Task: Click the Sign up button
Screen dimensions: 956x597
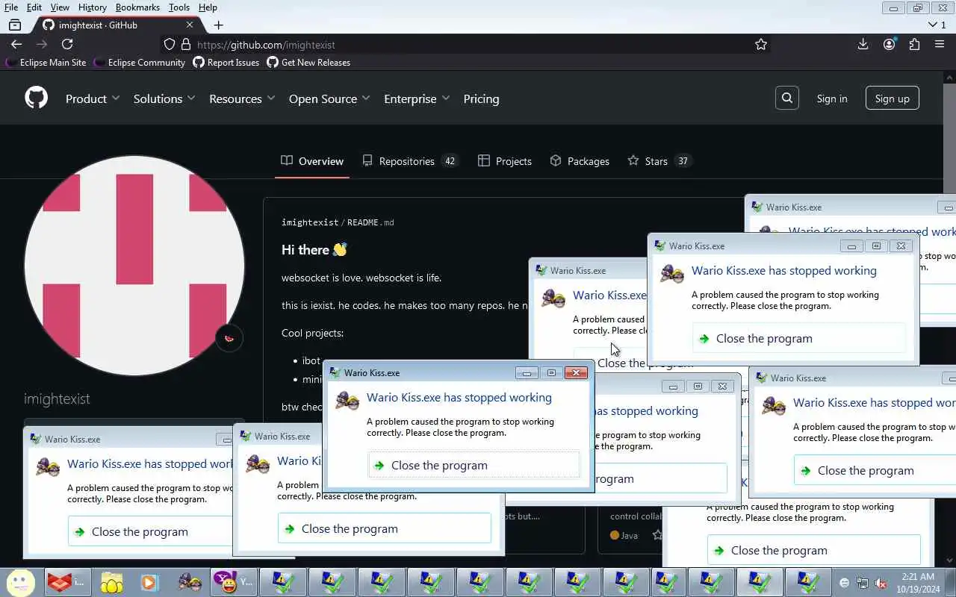Action: 893,99
